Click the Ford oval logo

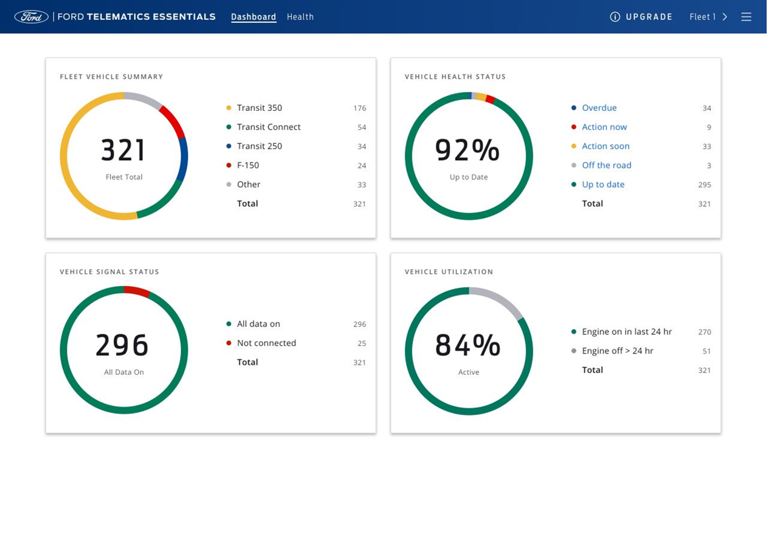31,17
